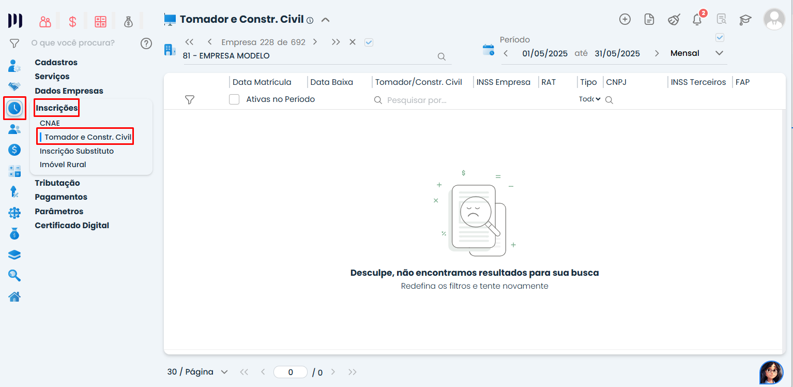The width and height of the screenshot is (793, 387).
Task: Click the page number input field
Action: [x=291, y=372]
